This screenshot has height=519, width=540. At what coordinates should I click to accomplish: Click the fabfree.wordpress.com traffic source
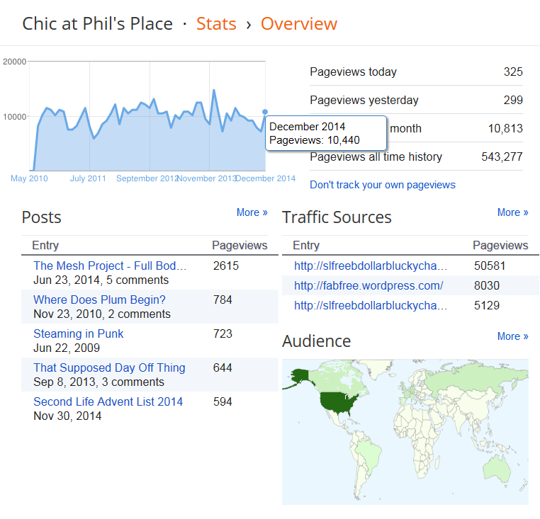[x=369, y=286]
